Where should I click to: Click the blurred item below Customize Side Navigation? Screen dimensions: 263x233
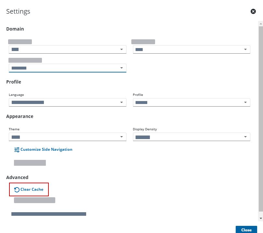pyautogui.click(x=30, y=163)
